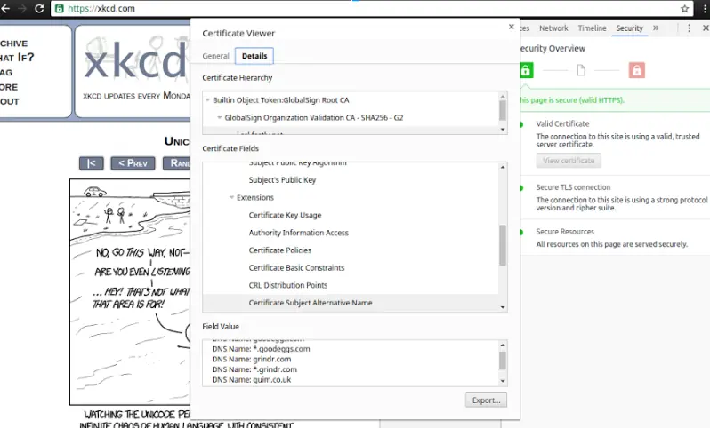710x428 pixels.
Task: Select the Extensions field
Action: tap(255, 197)
